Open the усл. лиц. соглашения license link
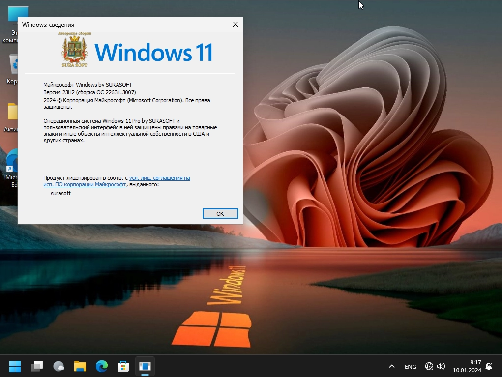The height and width of the screenshot is (377, 502). click(x=117, y=181)
